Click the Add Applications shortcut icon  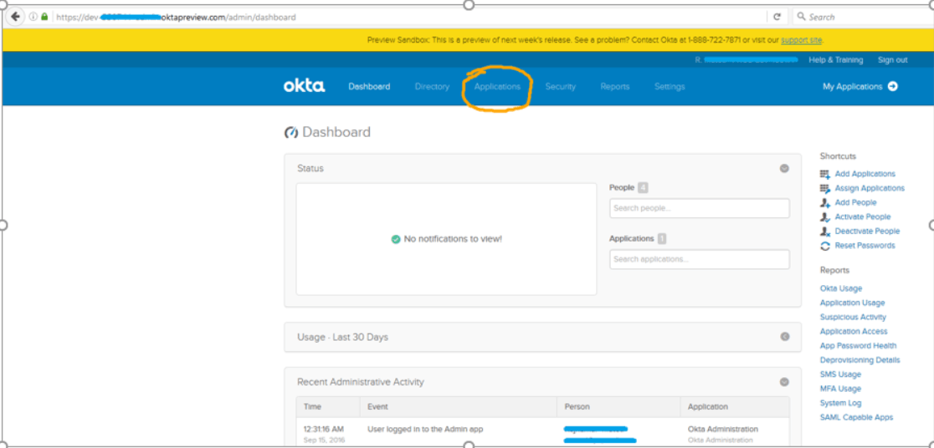pyautogui.click(x=825, y=175)
